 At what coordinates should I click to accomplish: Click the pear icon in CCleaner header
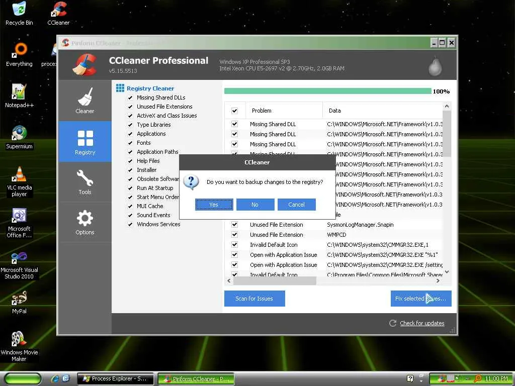tap(435, 66)
